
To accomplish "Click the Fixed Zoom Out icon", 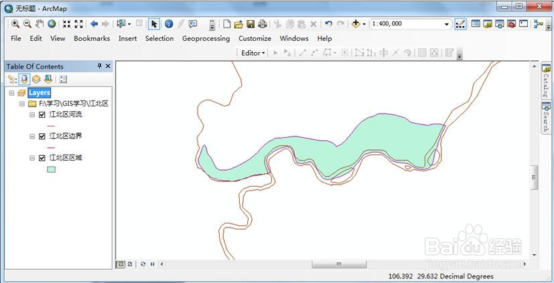I will pos(78,24).
